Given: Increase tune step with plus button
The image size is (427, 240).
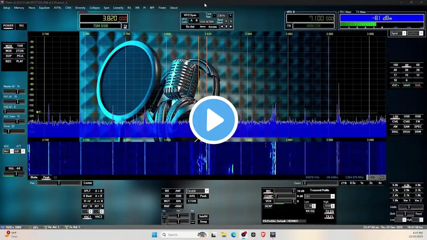Looking at the screenshot, I should click(x=230, y=15).
